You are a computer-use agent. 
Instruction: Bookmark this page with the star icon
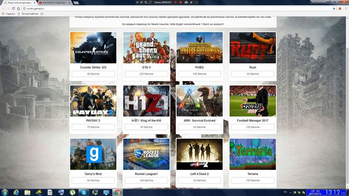pyautogui.click(x=334, y=9)
